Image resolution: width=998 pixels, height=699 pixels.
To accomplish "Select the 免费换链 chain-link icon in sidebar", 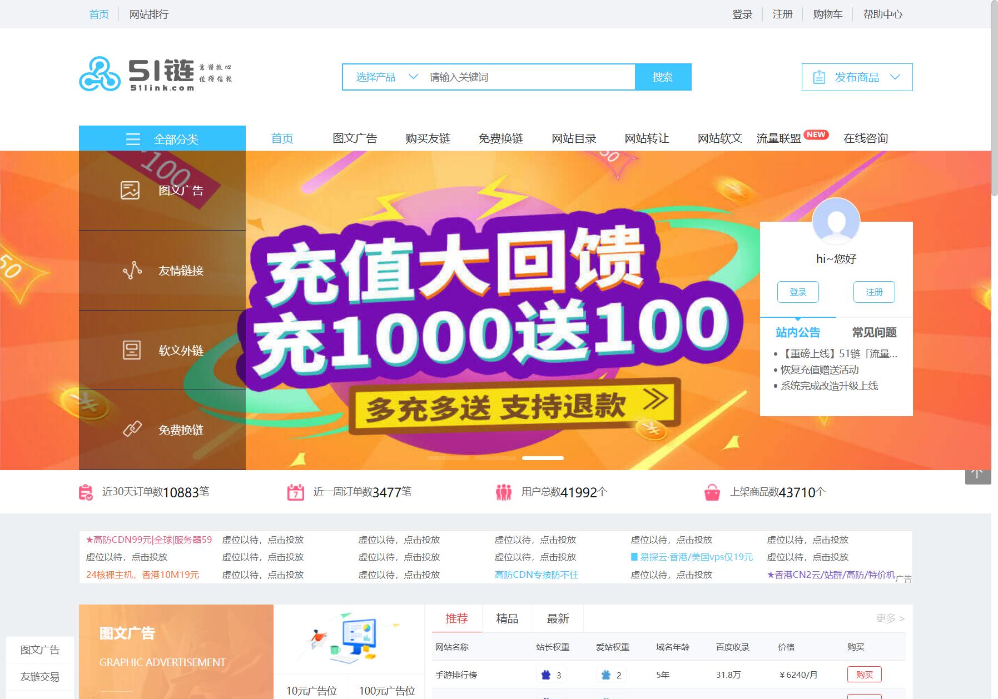I will pyautogui.click(x=132, y=430).
